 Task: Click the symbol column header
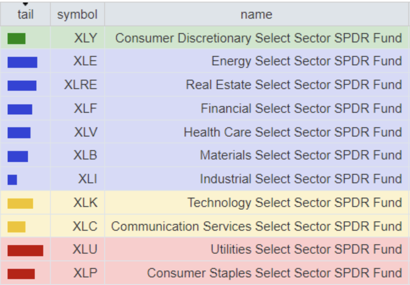point(77,14)
